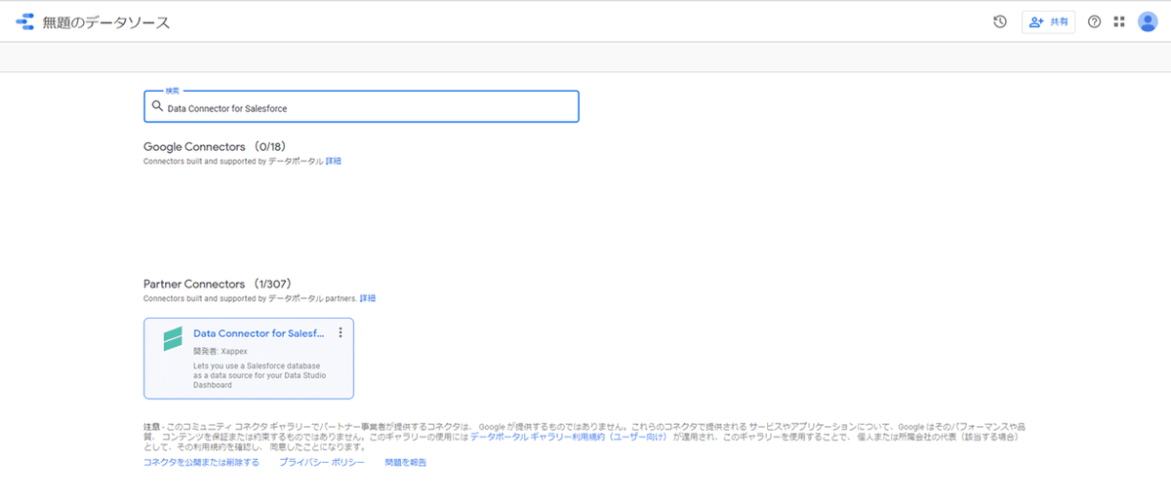The width and height of the screenshot is (1171, 498).
Task: Click the Data Studio logo icon
Action: coord(24,21)
